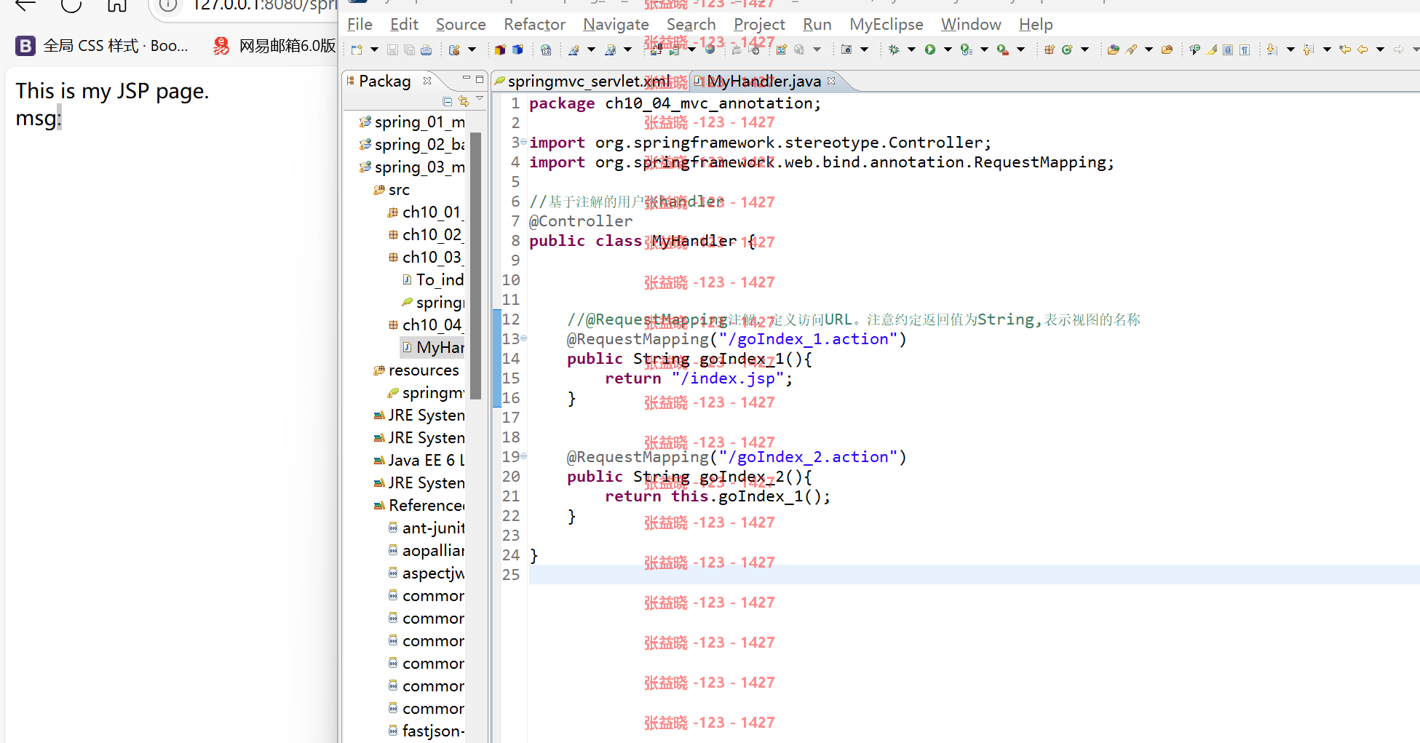Open the Source menu
Viewport: 1420px width, 743px height.
(461, 24)
